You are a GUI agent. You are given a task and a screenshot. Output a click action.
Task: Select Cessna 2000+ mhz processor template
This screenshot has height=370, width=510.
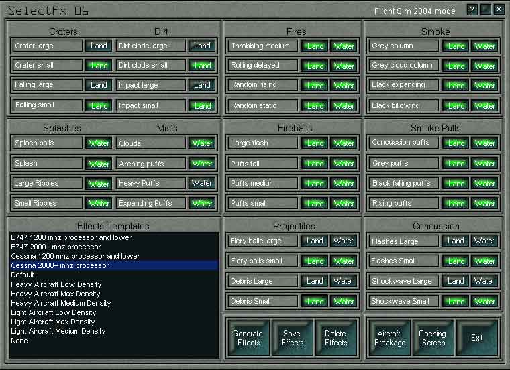tap(114, 265)
